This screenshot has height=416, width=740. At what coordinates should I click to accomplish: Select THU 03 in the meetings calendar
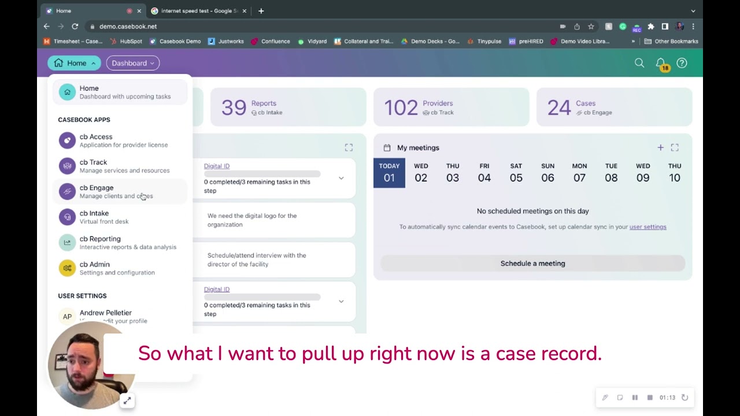[453, 173]
